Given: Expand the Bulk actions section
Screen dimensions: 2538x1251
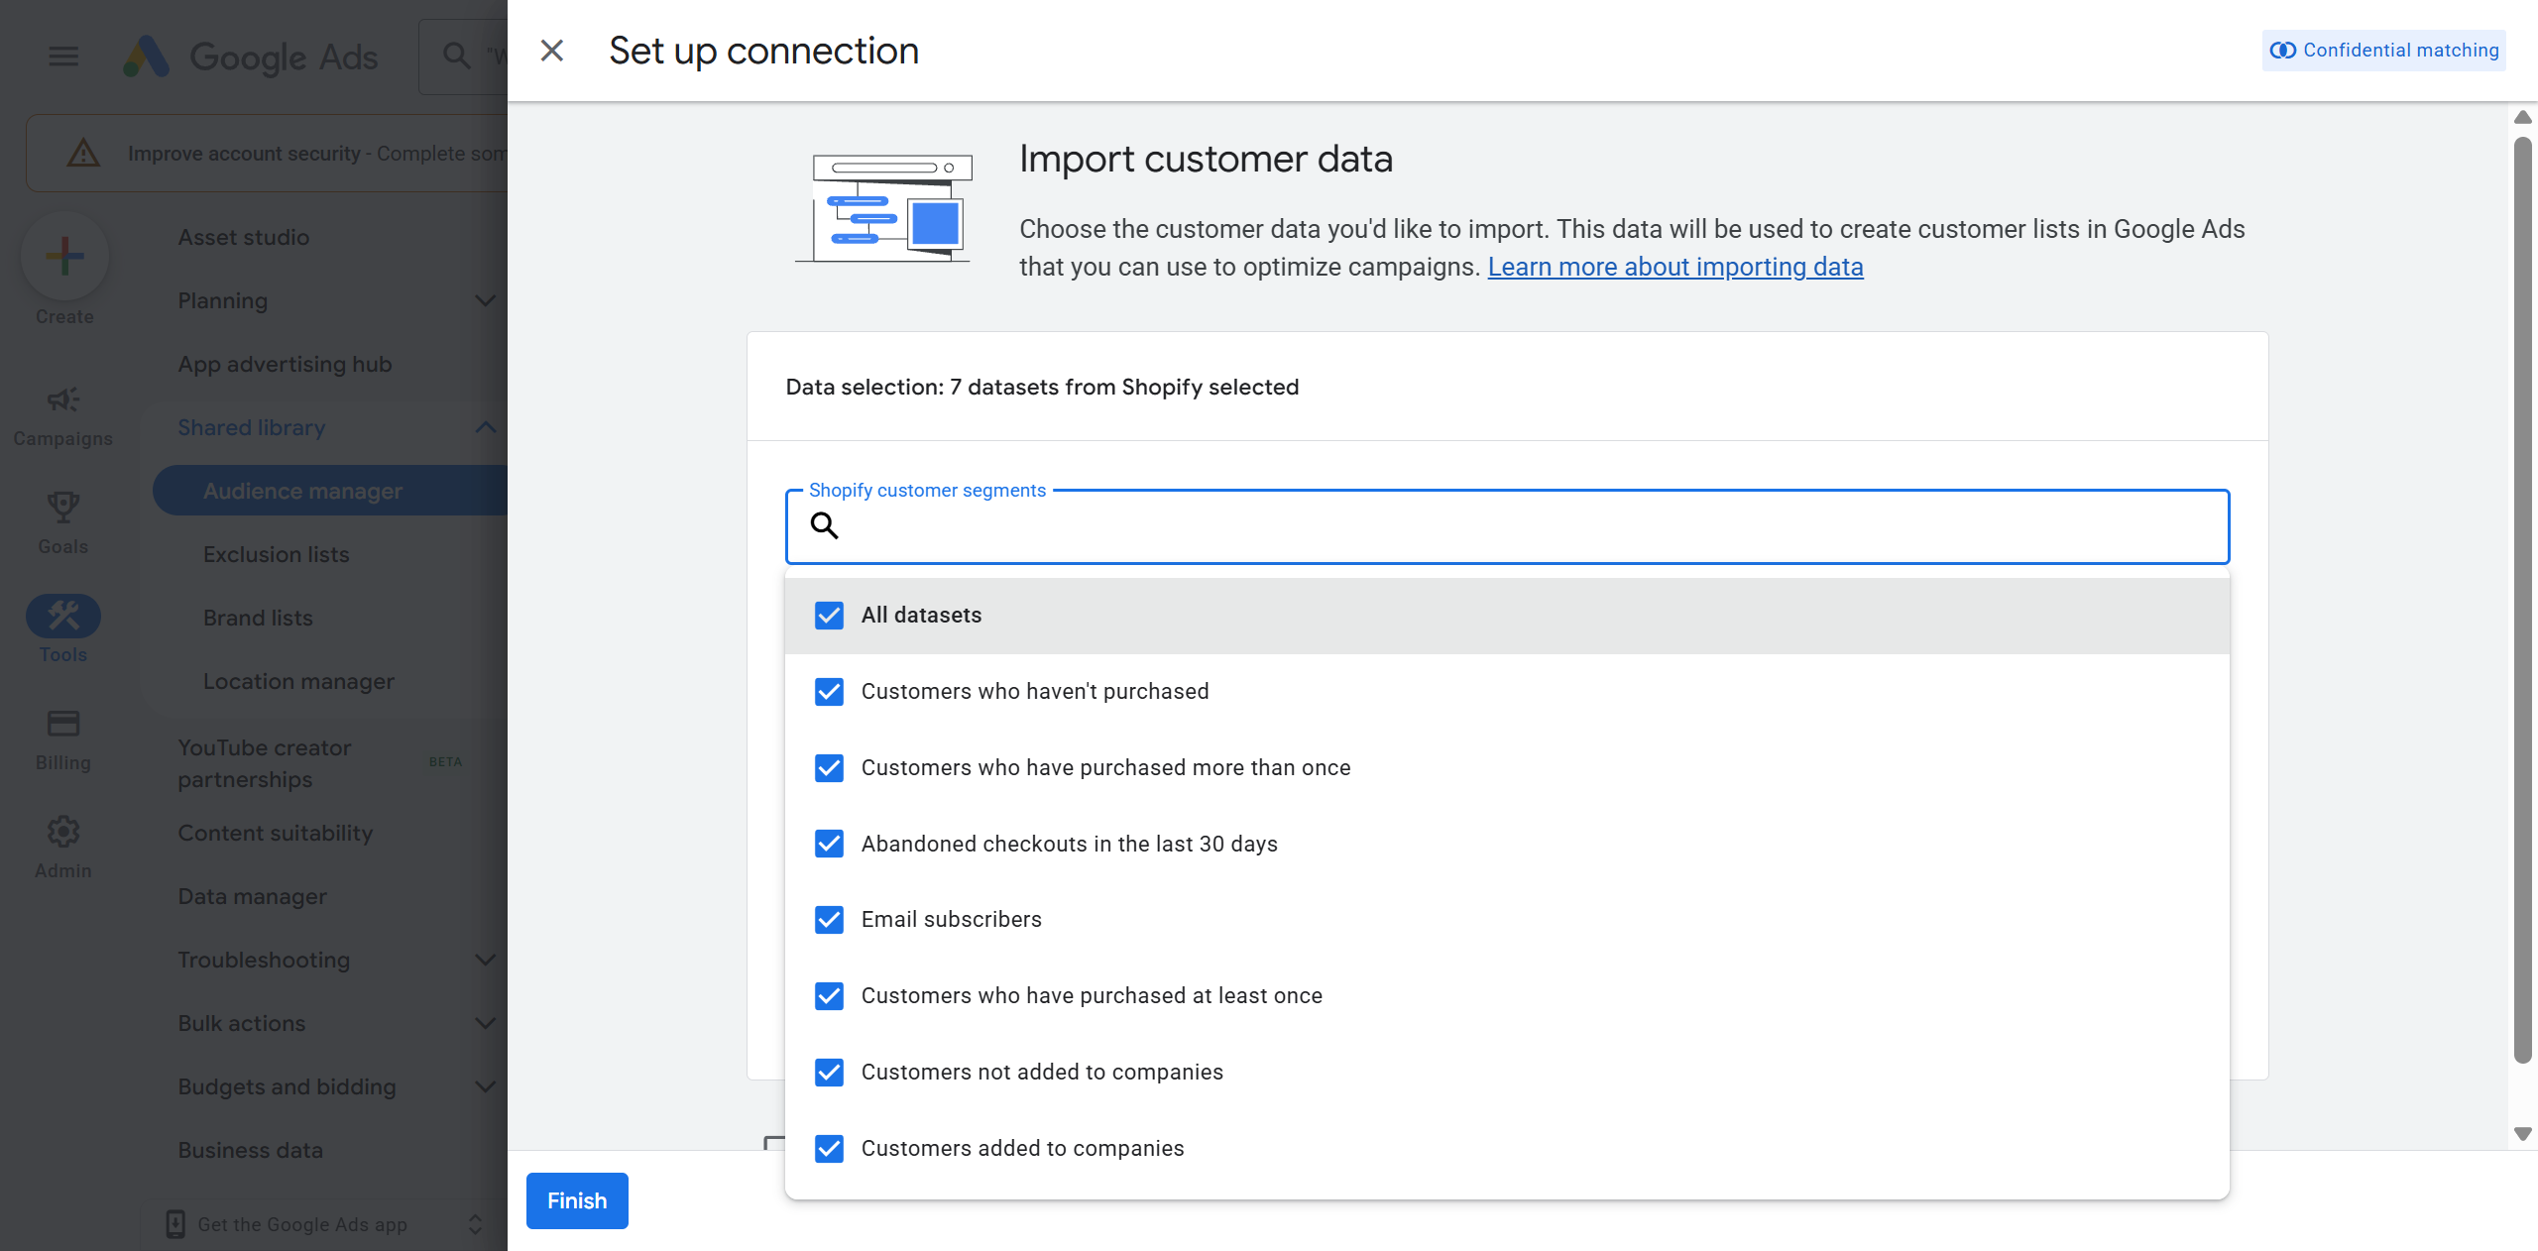Looking at the screenshot, I should click(486, 1023).
